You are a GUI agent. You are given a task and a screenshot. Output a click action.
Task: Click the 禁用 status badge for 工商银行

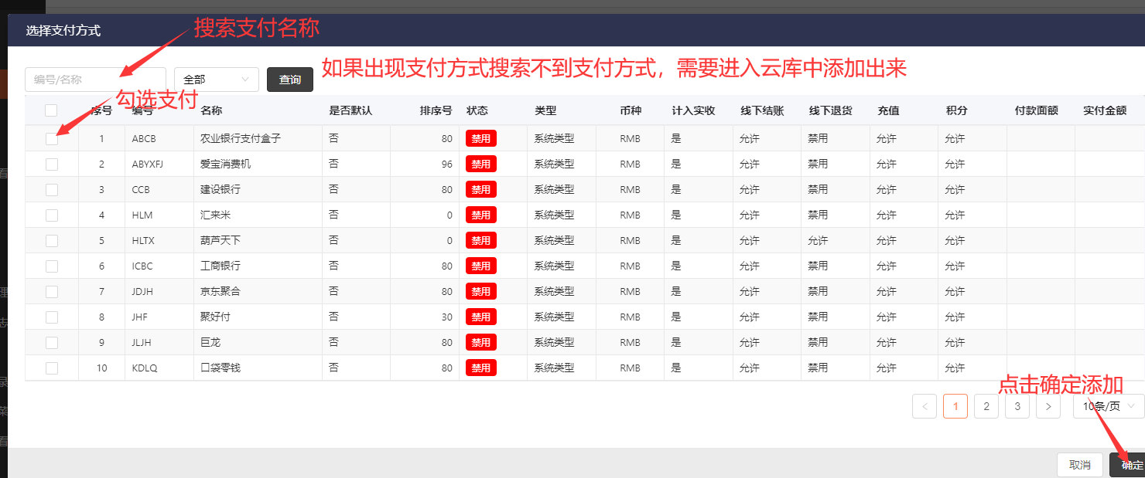480,266
